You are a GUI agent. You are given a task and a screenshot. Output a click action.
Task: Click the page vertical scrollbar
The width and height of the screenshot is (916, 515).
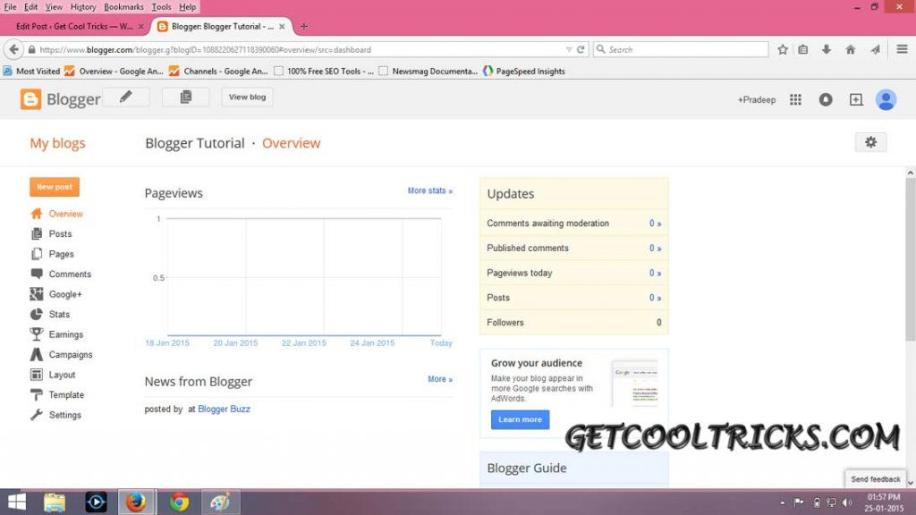910,260
